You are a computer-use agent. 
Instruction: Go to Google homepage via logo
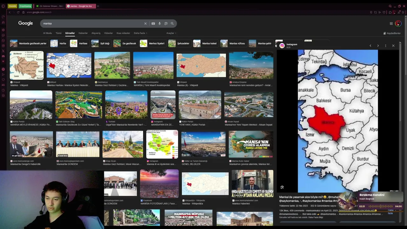click(25, 23)
